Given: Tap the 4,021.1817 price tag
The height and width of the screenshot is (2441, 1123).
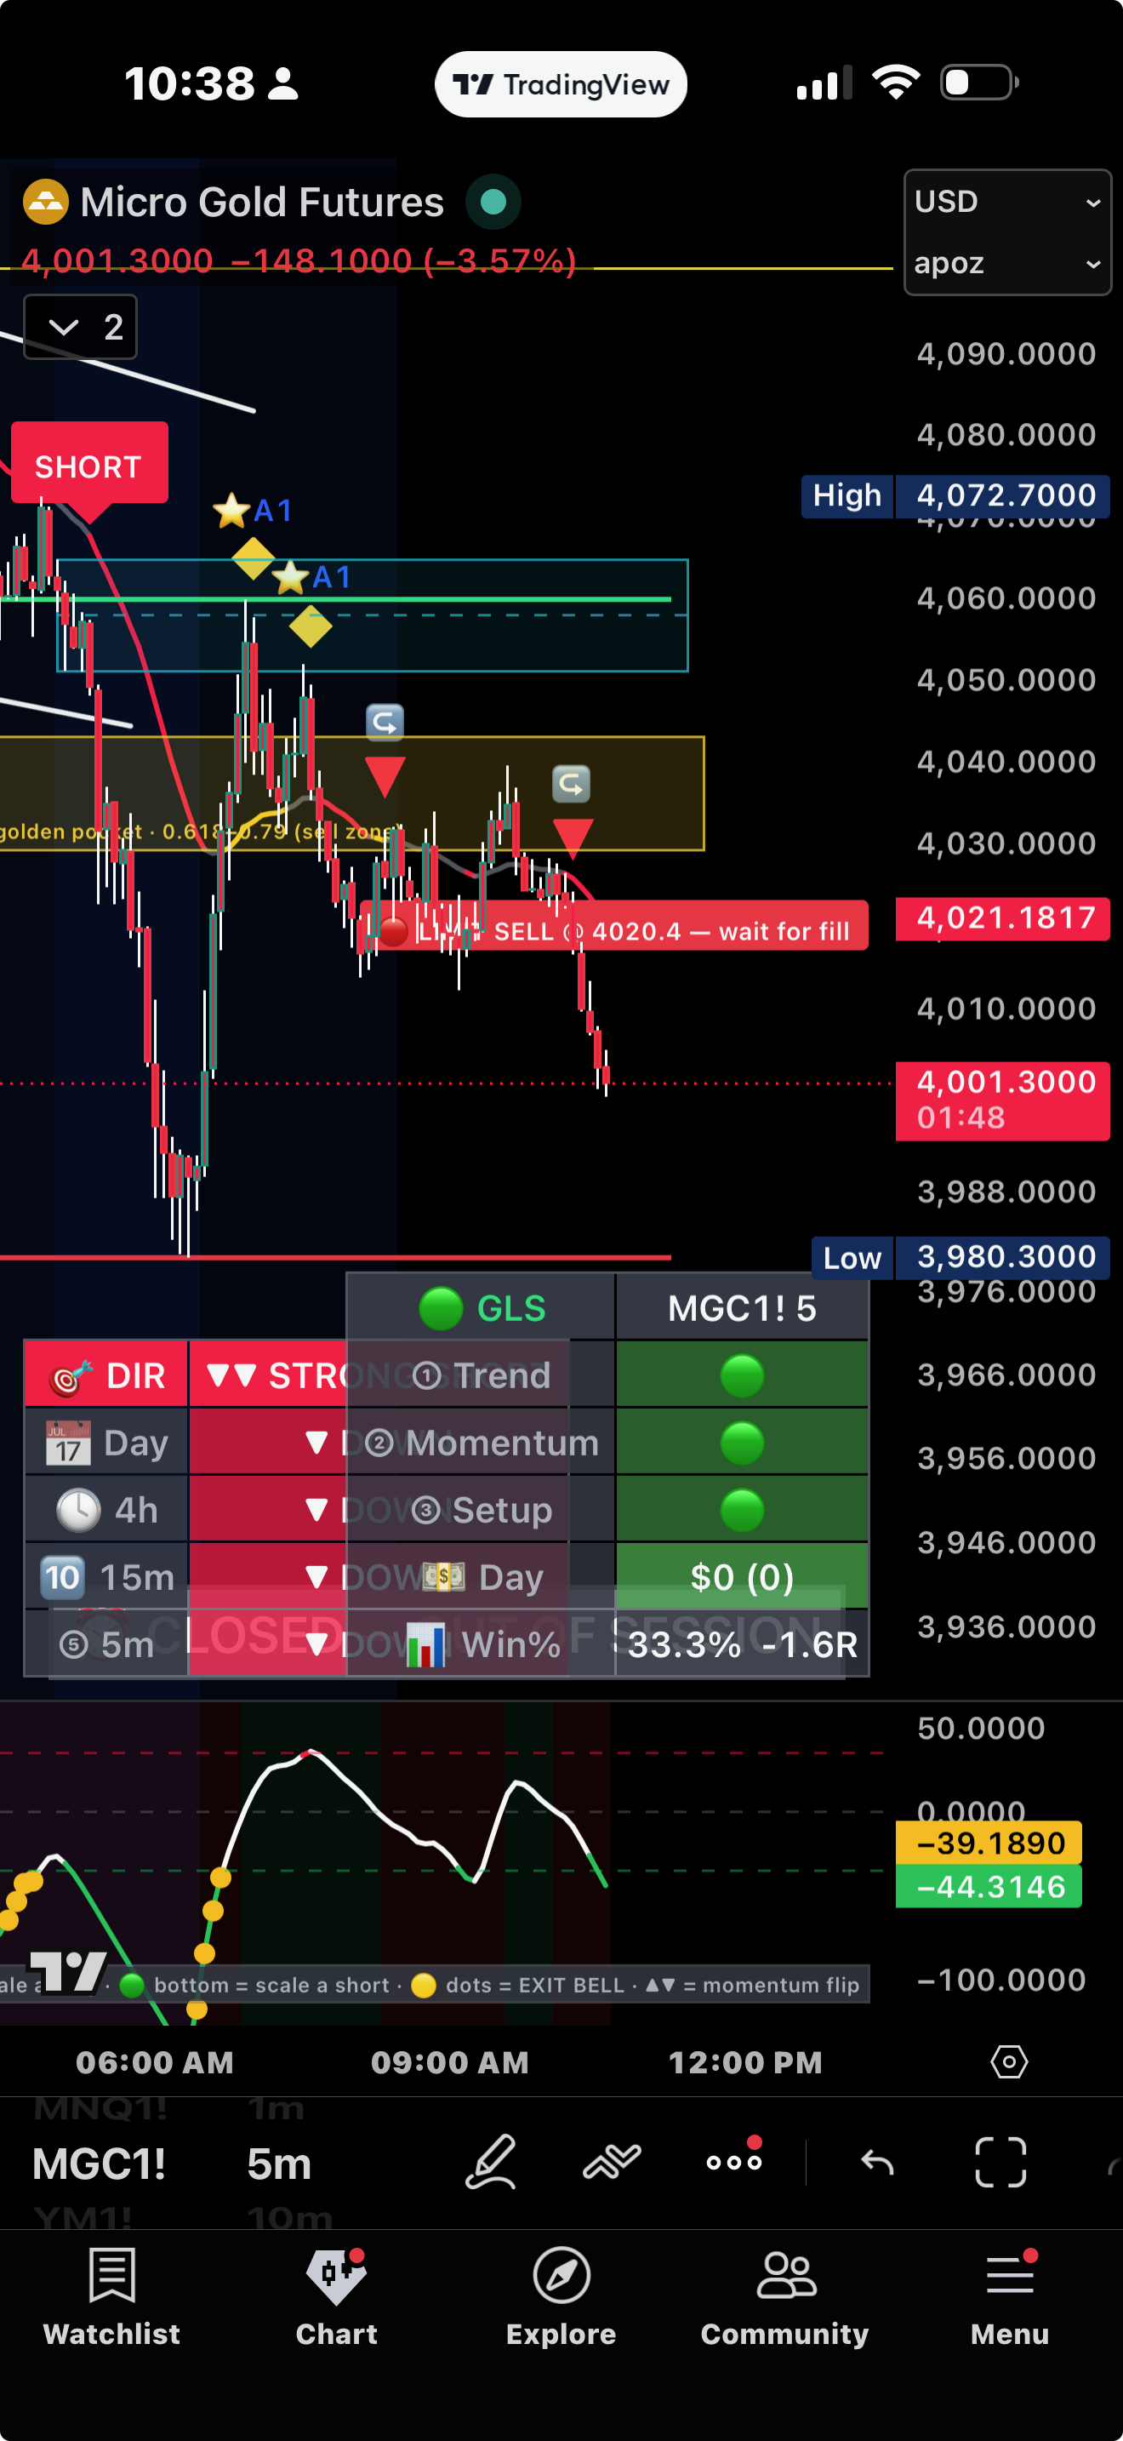Looking at the screenshot, I should 1002,918.
